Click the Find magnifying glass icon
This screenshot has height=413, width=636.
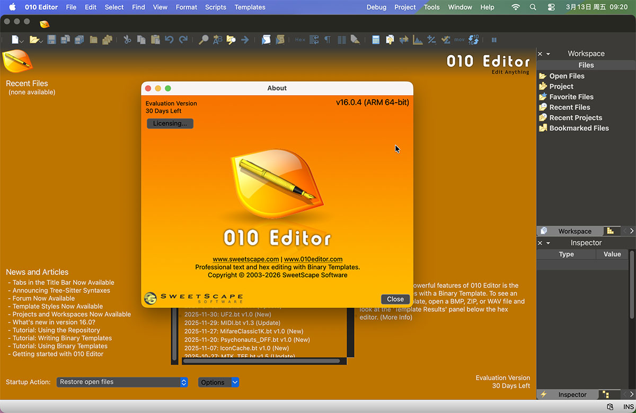[x=204, y=40]
